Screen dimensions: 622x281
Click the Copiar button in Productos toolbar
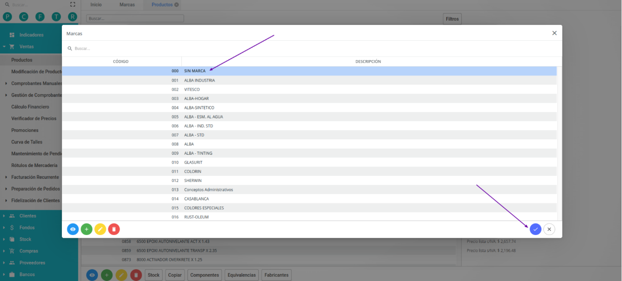coord(175,275)
